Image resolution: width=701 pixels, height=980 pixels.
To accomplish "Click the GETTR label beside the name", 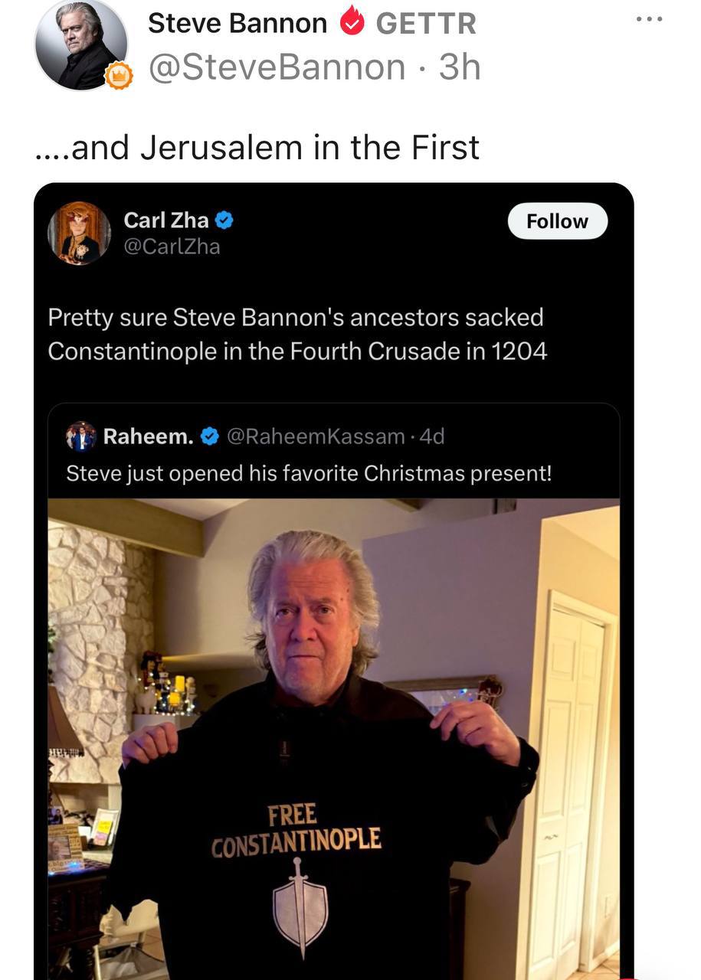I will click(x=426, y=23).
